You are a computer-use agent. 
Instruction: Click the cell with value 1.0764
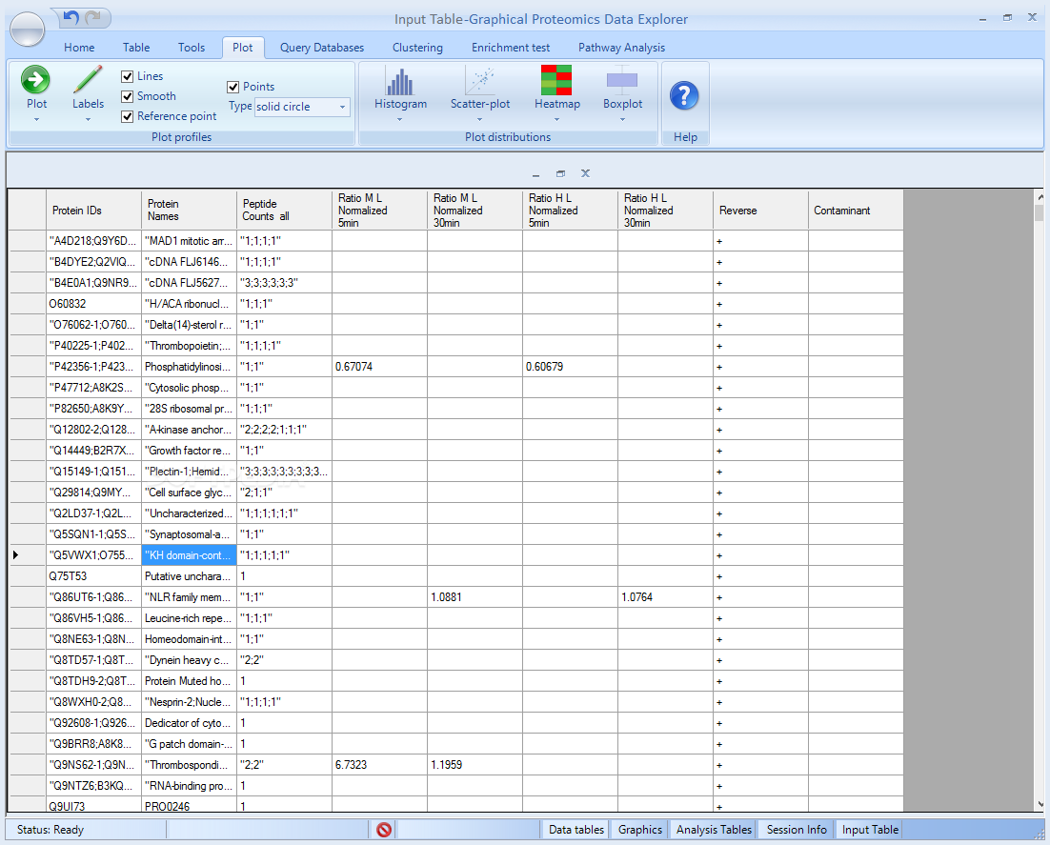tap(666, 597)
